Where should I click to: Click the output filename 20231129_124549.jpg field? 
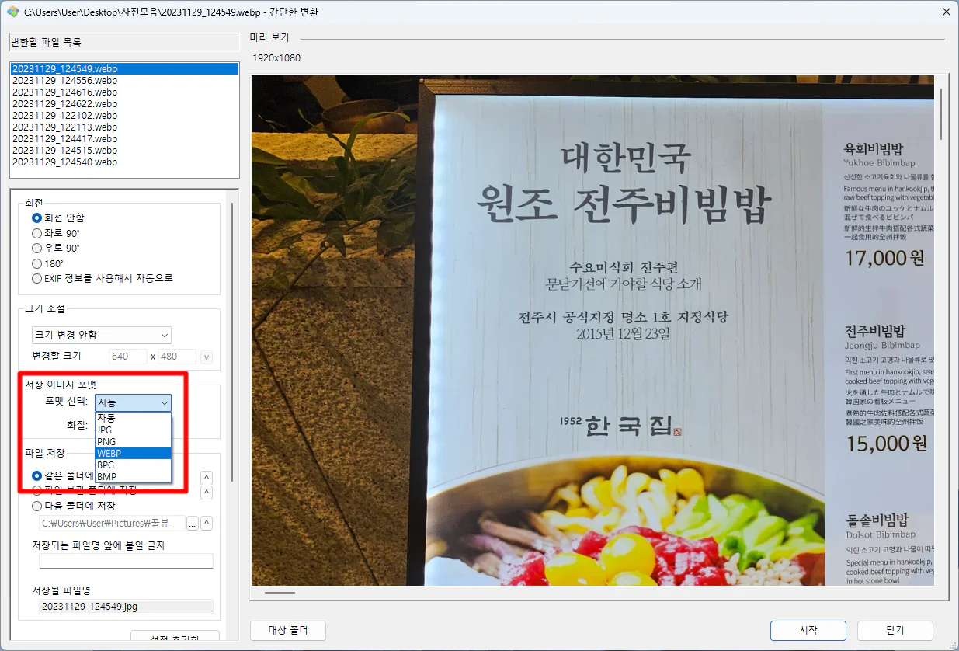tap(126, 606)
